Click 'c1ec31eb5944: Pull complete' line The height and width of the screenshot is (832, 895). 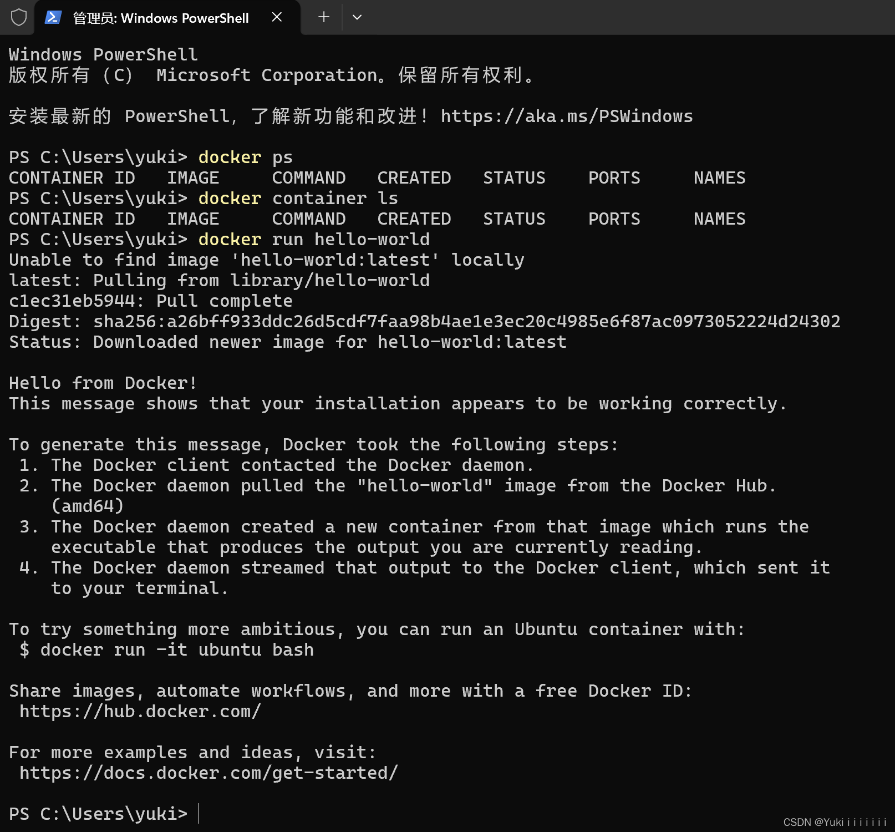coord(151,301)
